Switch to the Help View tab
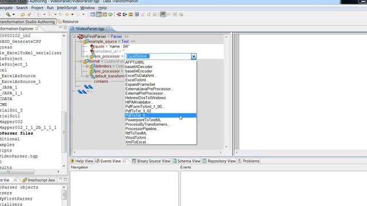Screen dimensions: 367x206 (x=82, y=161)
